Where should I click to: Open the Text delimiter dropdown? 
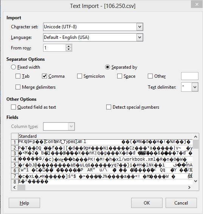(x=195, y=87)
